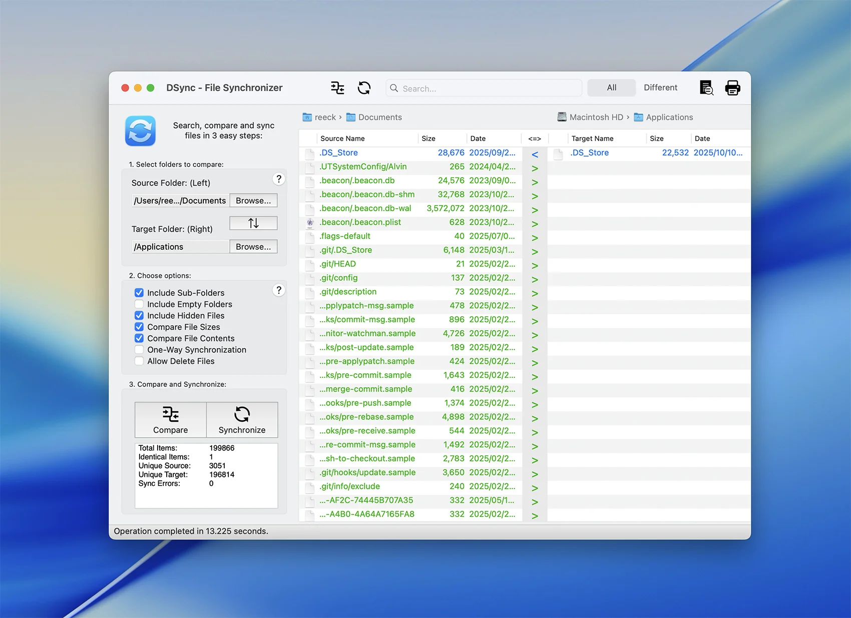Open help for the options section
Viewport: 851px width, 618px height.
pyautogui.click(x=279, y=290)
